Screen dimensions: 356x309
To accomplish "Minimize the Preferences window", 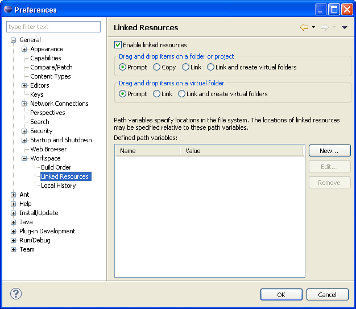I will [321, 10].
